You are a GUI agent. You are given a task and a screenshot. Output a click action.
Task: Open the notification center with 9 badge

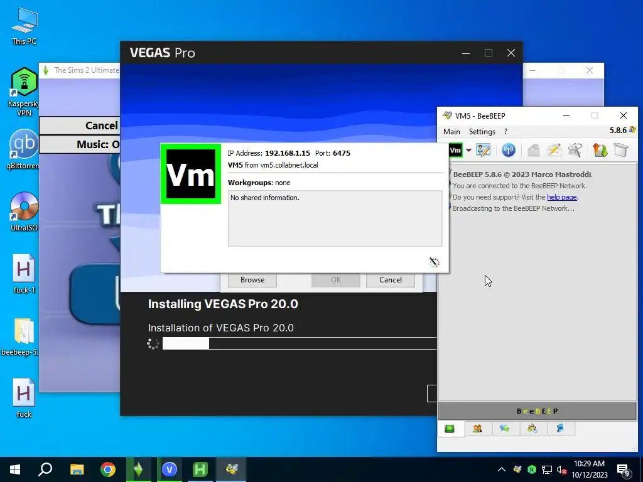[624, 471]
